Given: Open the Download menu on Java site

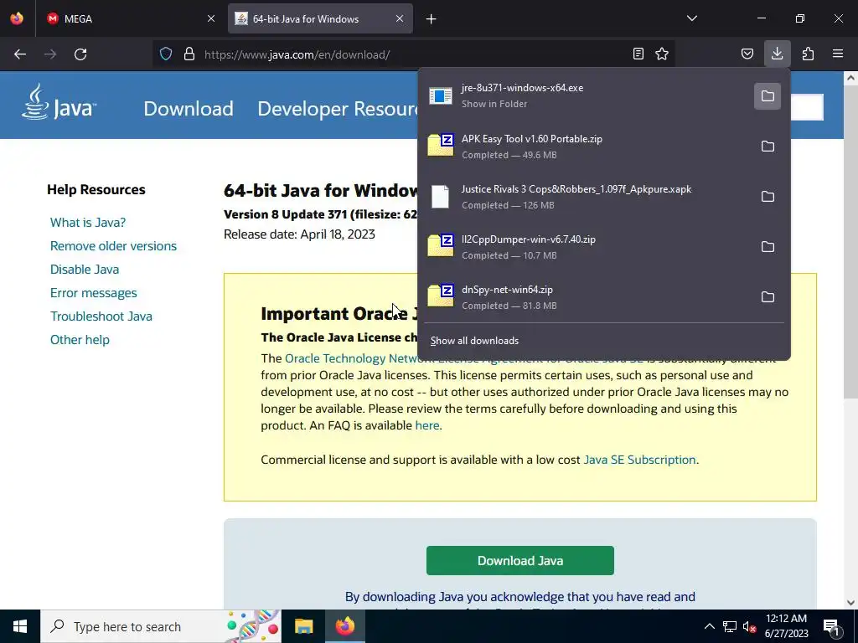Looking at the screenshot, I should [x=189, y=109].
